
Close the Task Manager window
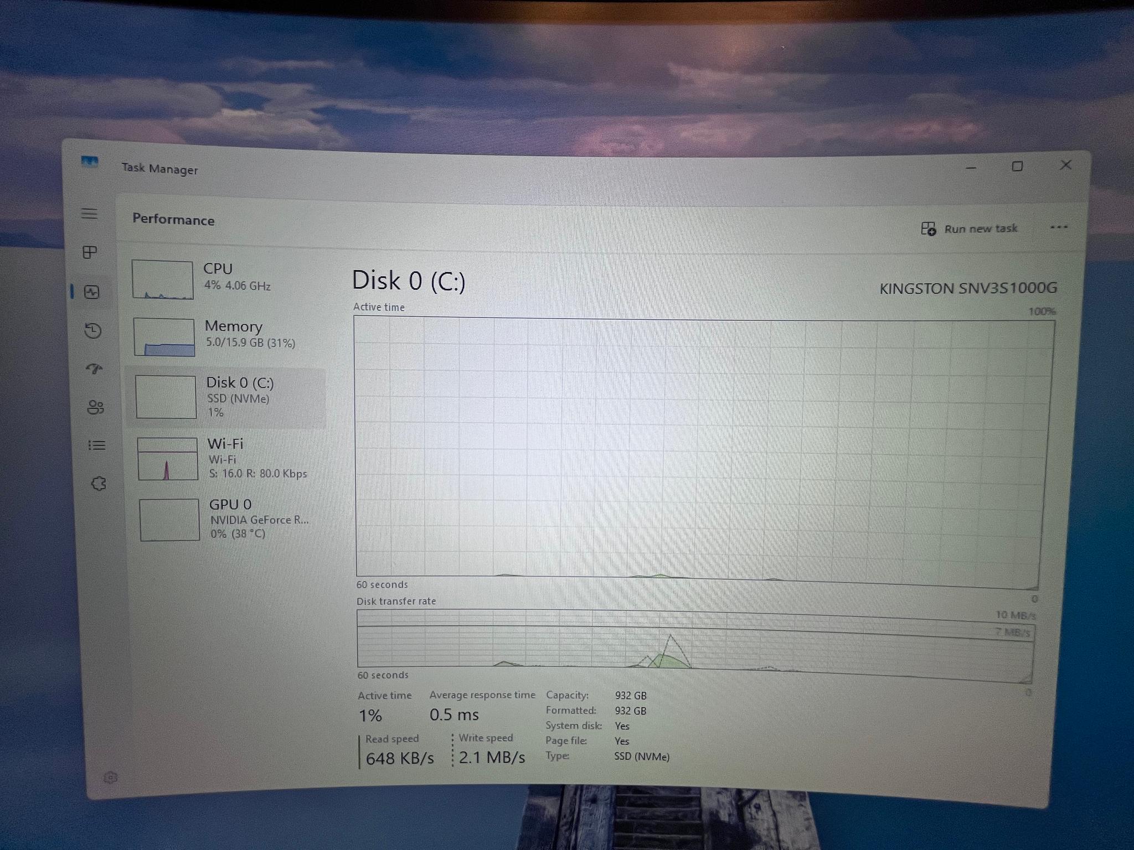tap(1066, 165)
